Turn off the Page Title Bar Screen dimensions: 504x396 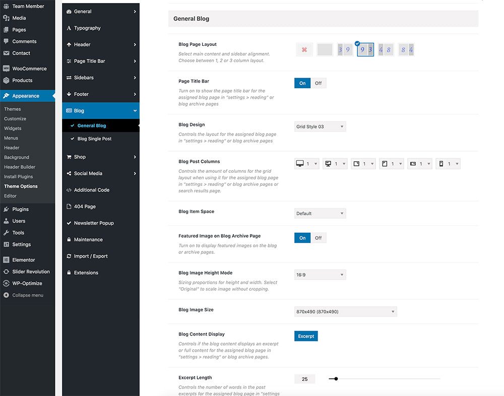pyautogui.click(x=318, y=83)
